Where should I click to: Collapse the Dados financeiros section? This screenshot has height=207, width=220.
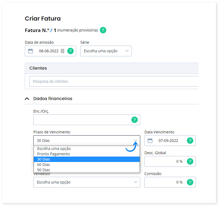coord(27,98)
